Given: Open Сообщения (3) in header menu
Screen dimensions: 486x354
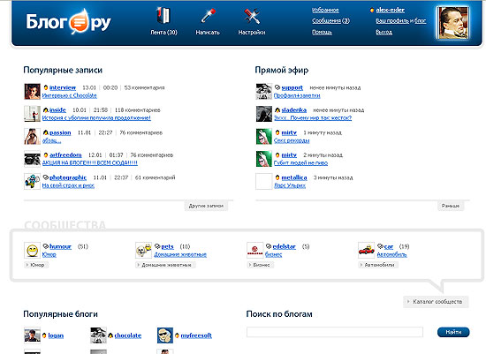Looking at the screenshot, I should pos(330,21).
